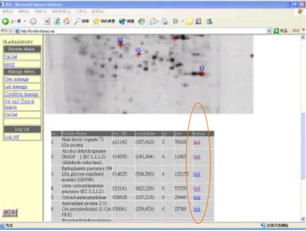Open the Tools menu bar item
The image size is (306, 231).
[x=81, y=11]
